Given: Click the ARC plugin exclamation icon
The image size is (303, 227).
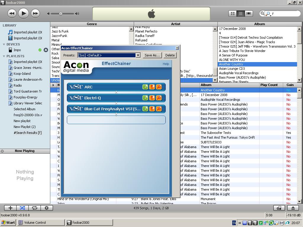Looking at the screenshot, I should (152, 87).
